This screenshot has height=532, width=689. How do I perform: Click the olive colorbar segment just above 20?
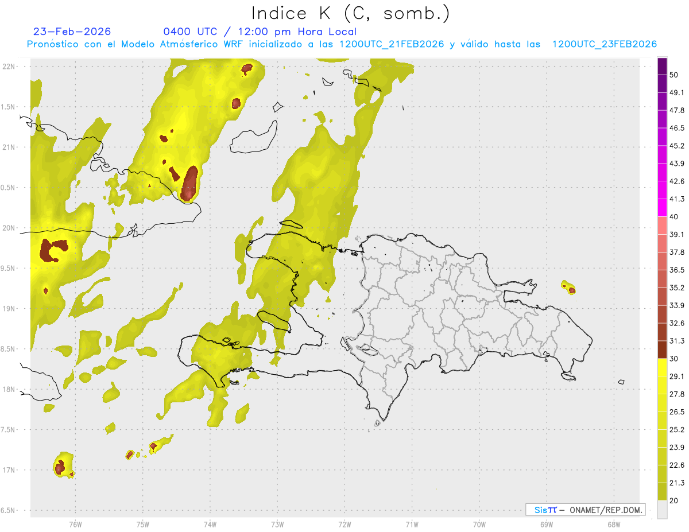(662, 492)
